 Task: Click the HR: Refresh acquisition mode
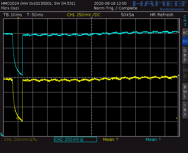click(x=162, y=15)
